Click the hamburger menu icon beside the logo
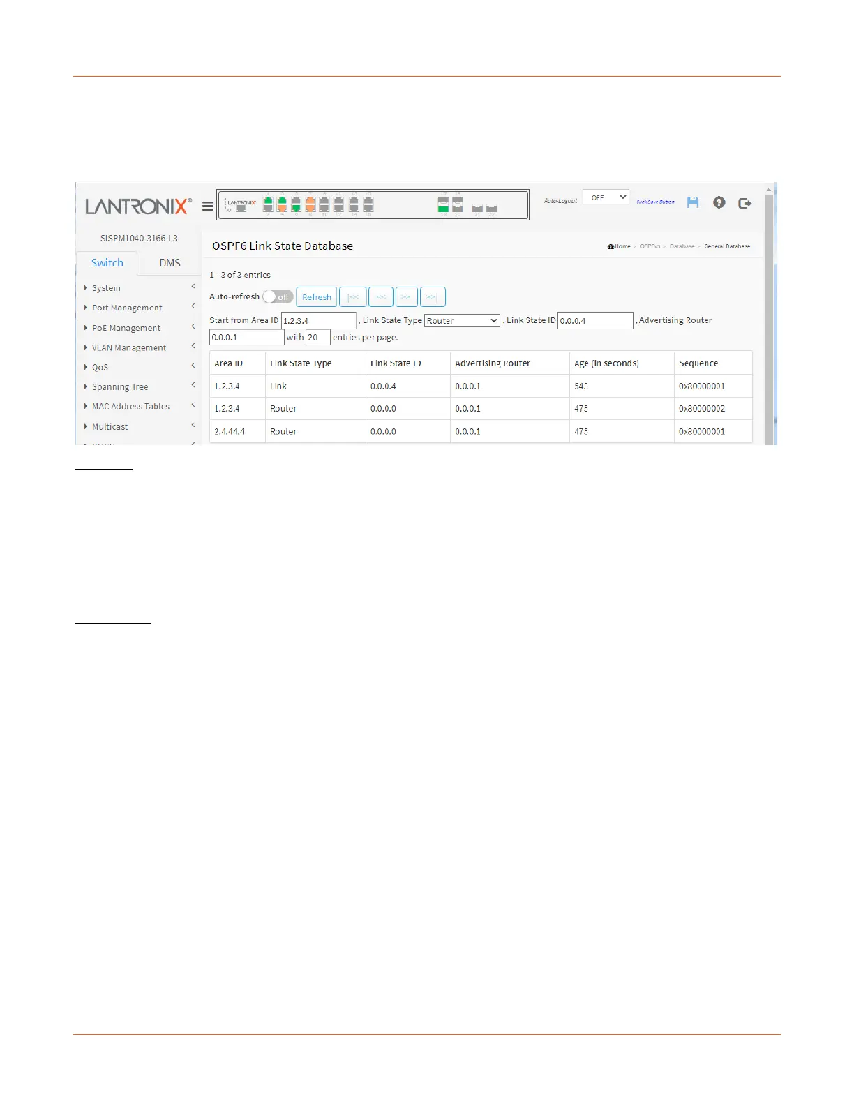854x1105 pixels. [x=207, y=206]
